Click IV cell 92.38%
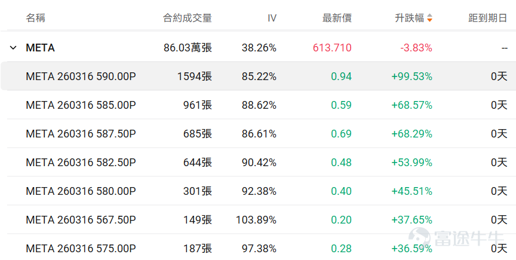 [x=259, y=191]
